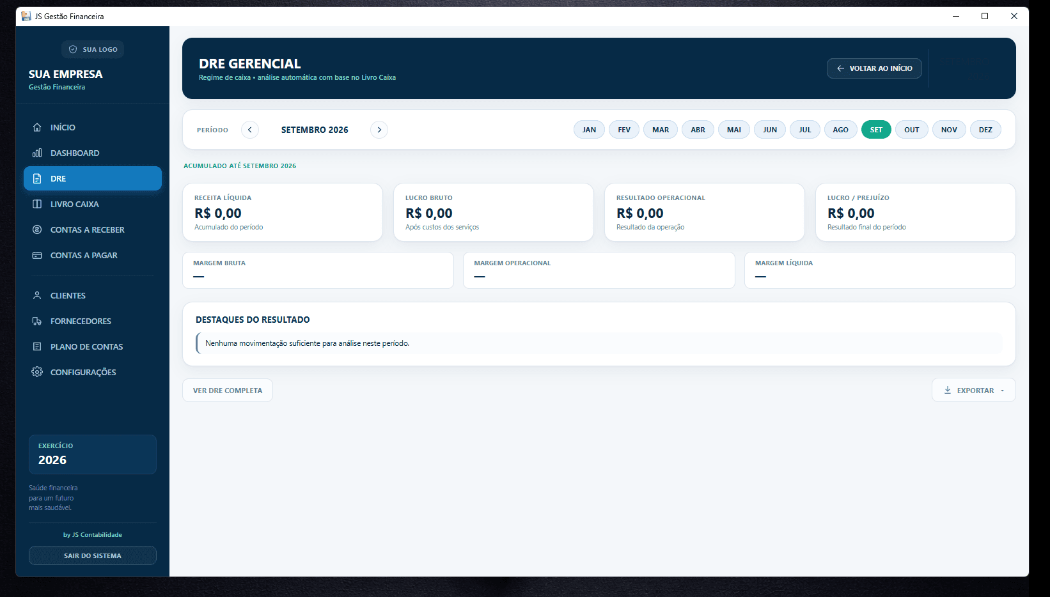Select the DEZ month pill
The width and height of the screenshot is (1050, 597).
[x=985, y=130]
